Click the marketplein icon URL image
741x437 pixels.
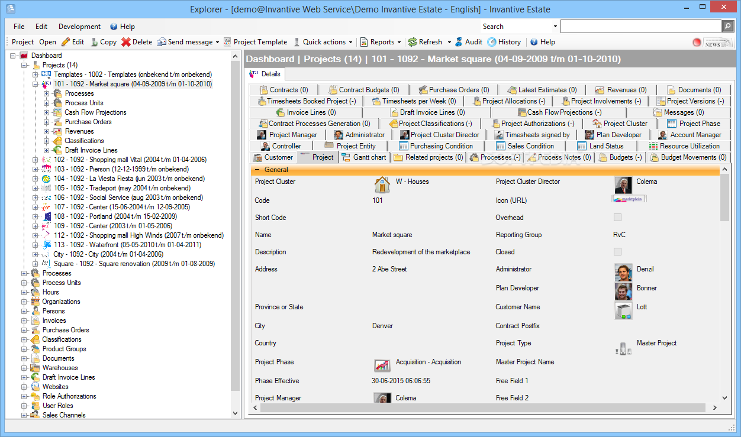629,199
